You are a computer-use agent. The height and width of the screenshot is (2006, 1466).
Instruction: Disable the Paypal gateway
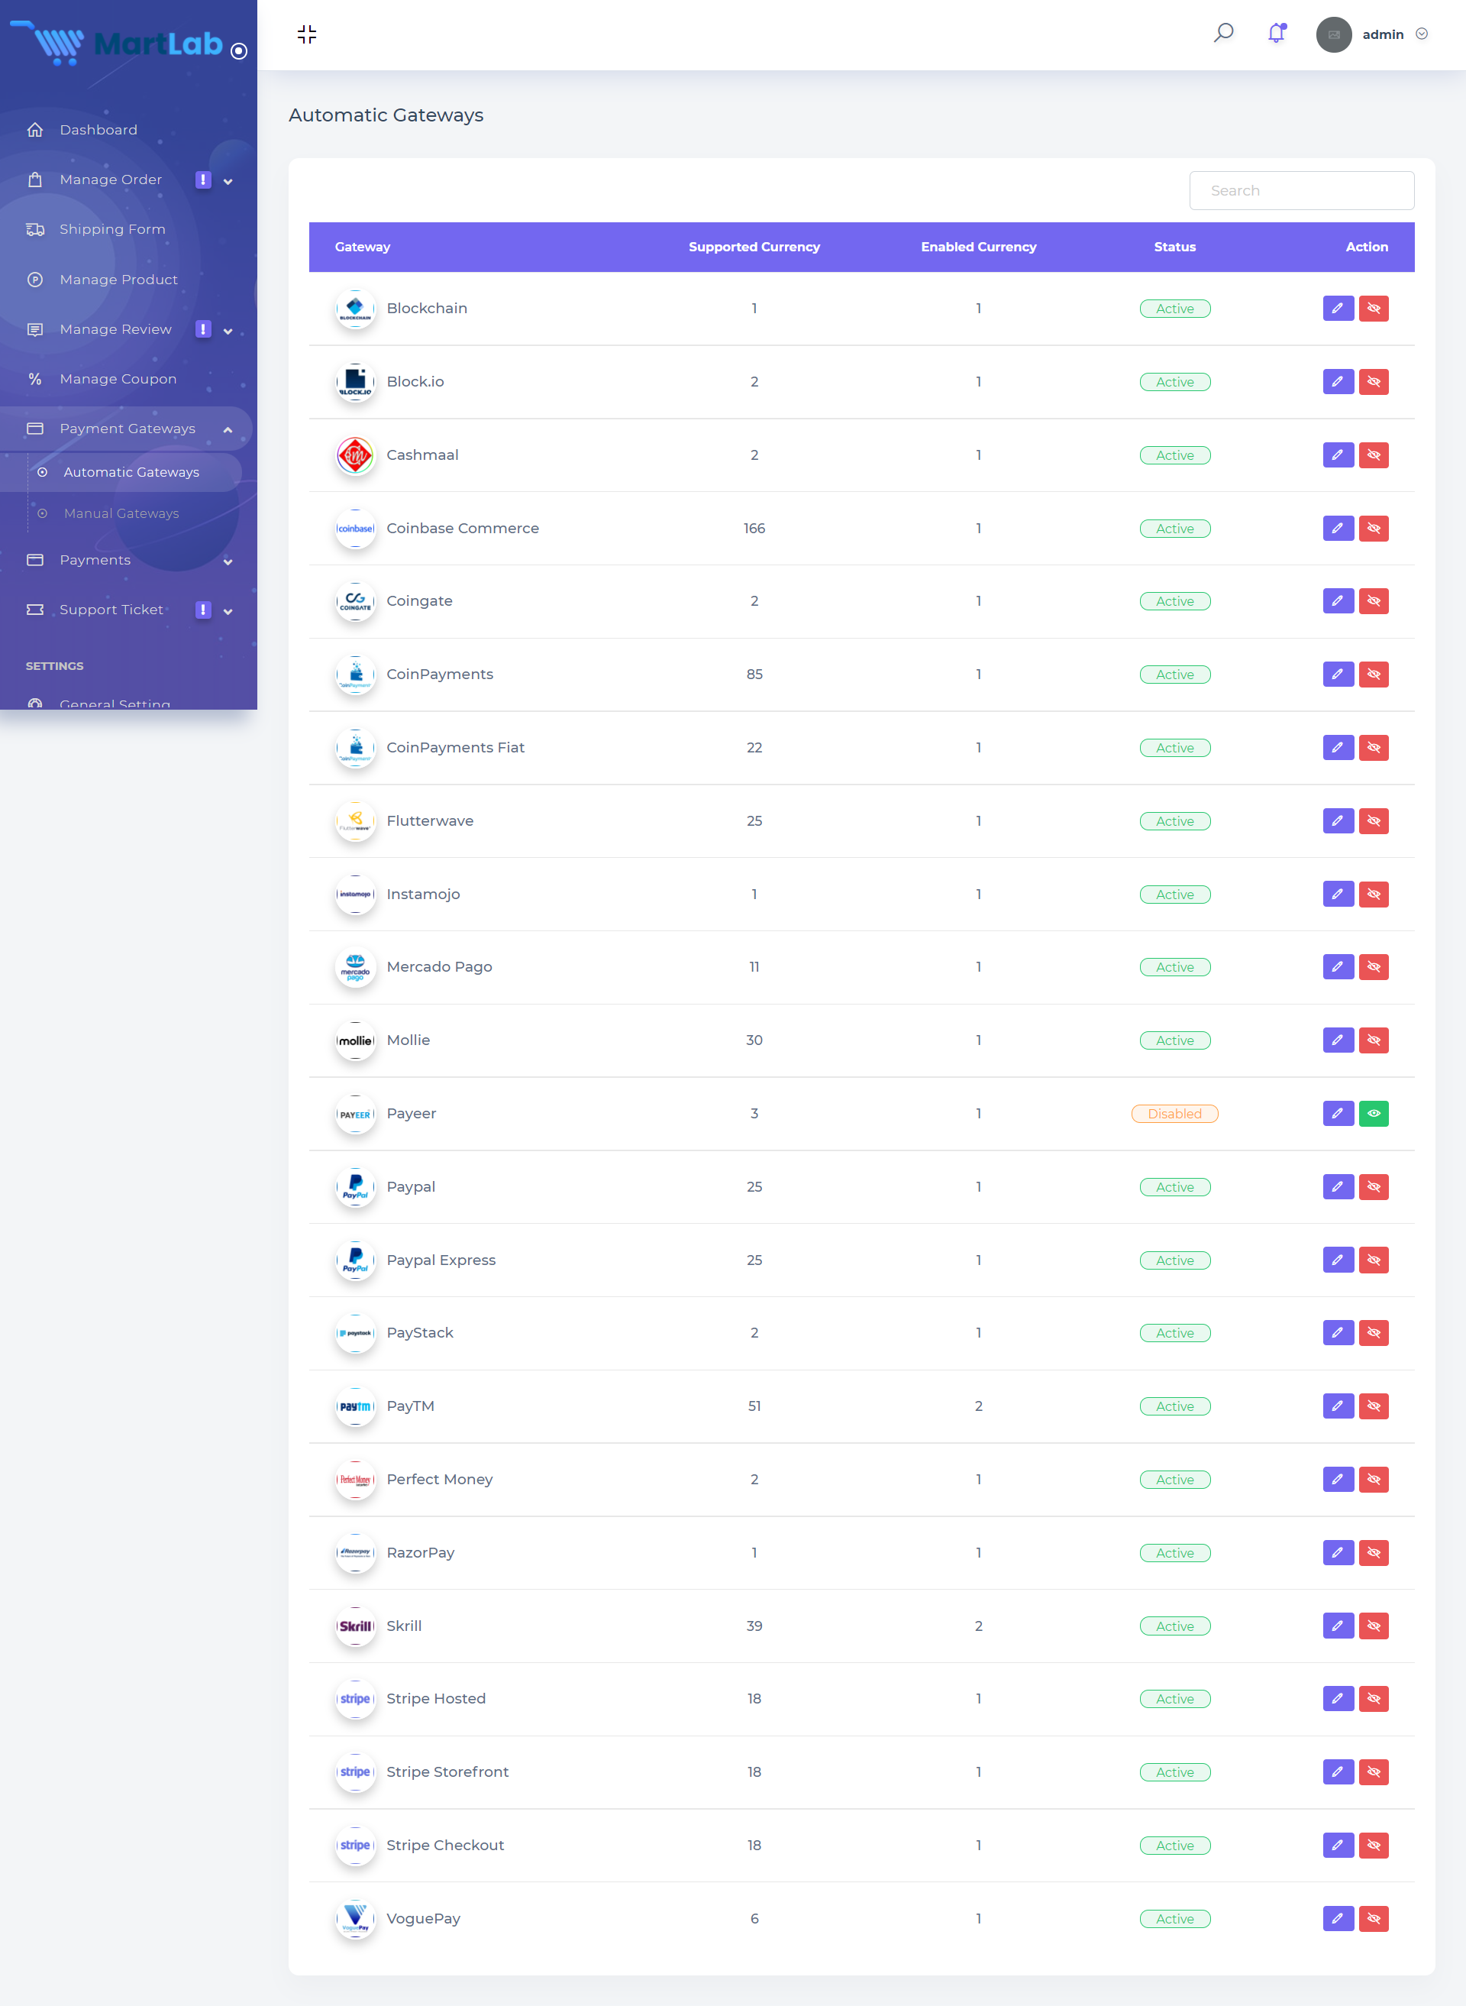point(1374,1187)
